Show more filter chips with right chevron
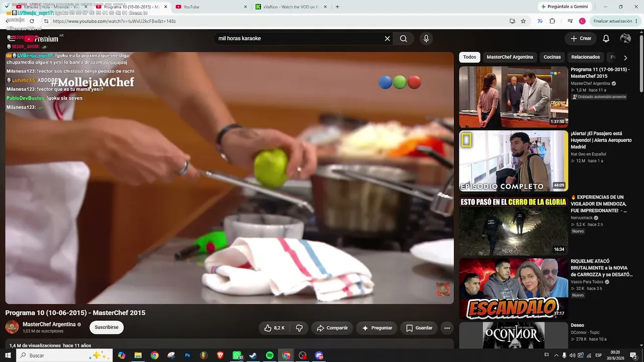Viewport: 644px width, 362px height. pos(625,58)
